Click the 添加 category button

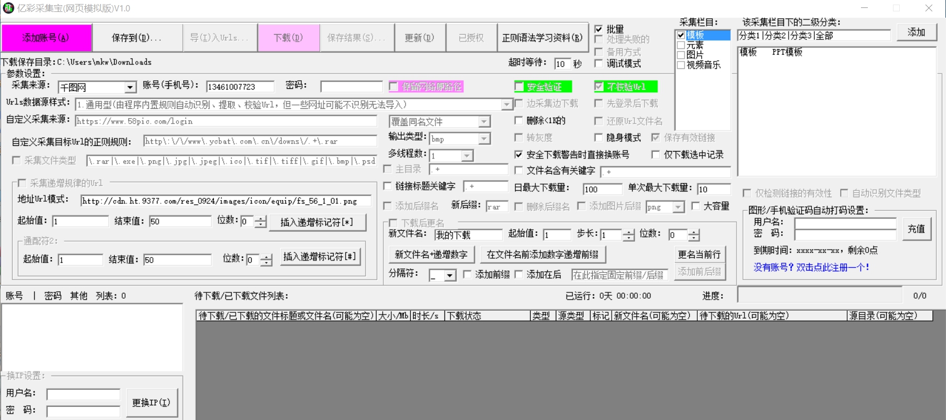point(916,32)
